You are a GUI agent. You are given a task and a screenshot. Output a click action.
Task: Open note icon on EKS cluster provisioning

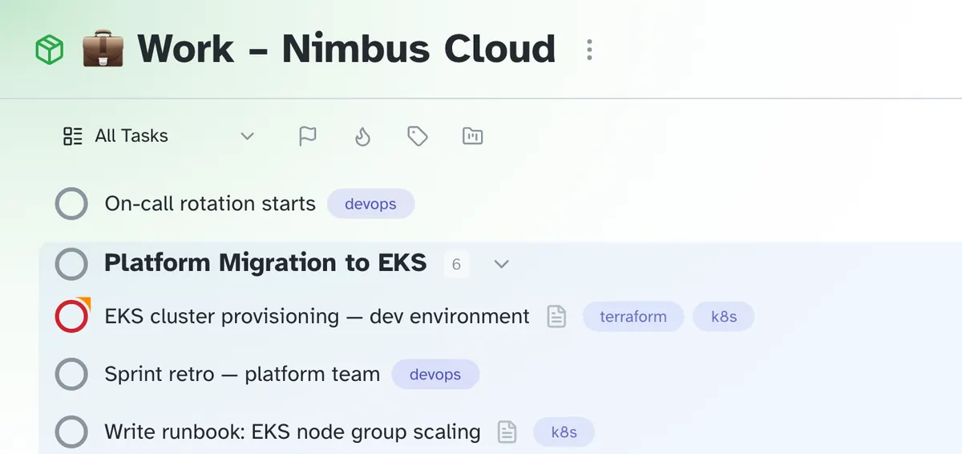click(556, 317)
